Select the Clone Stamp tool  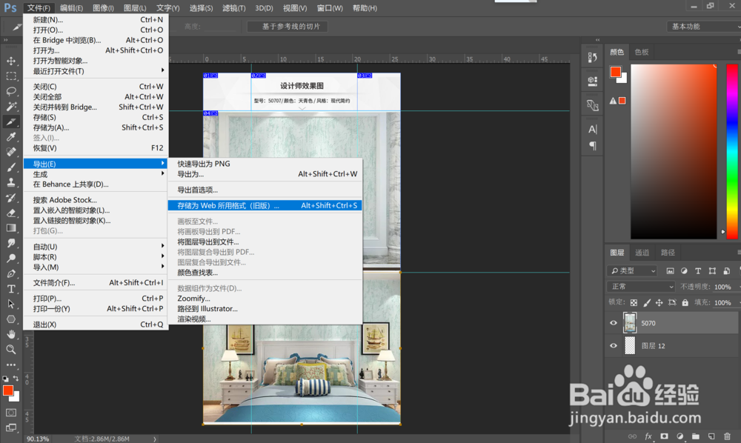click(11, 182)
